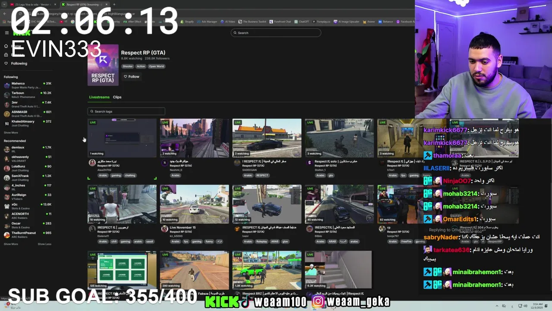Image resolution: width=552 pixels, height=311 pixels.
Task: Expand Show More under Recommended list
Action: (11, 244)
